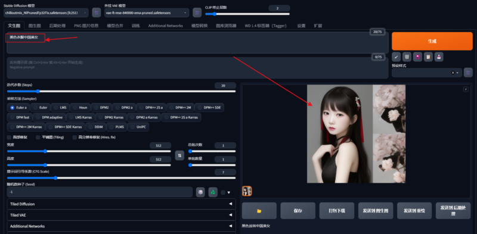Click the orange 生成 generate button
The image size is (477, 234).
432,41
